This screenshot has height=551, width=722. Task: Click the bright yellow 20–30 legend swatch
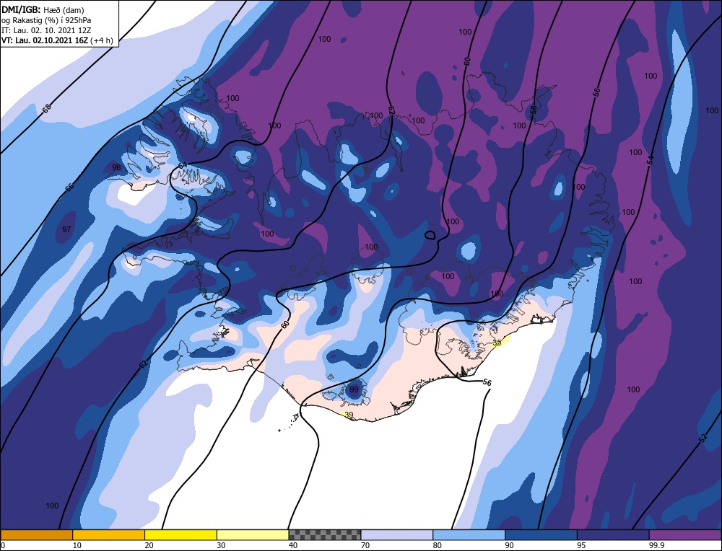tap(180, 534)
